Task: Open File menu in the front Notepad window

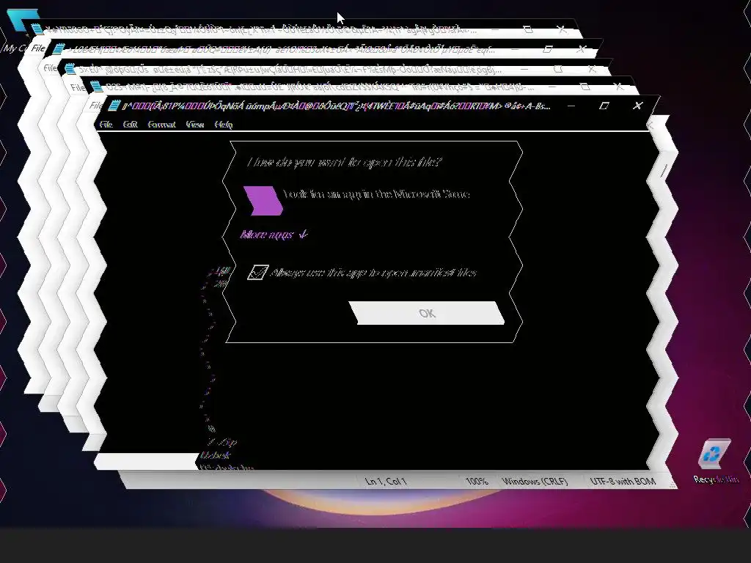Action: point(106,125)
